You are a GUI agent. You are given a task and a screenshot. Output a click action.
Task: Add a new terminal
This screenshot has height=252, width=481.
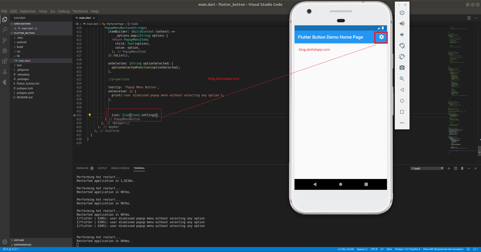pyautogui.click(x=449, y=169)
